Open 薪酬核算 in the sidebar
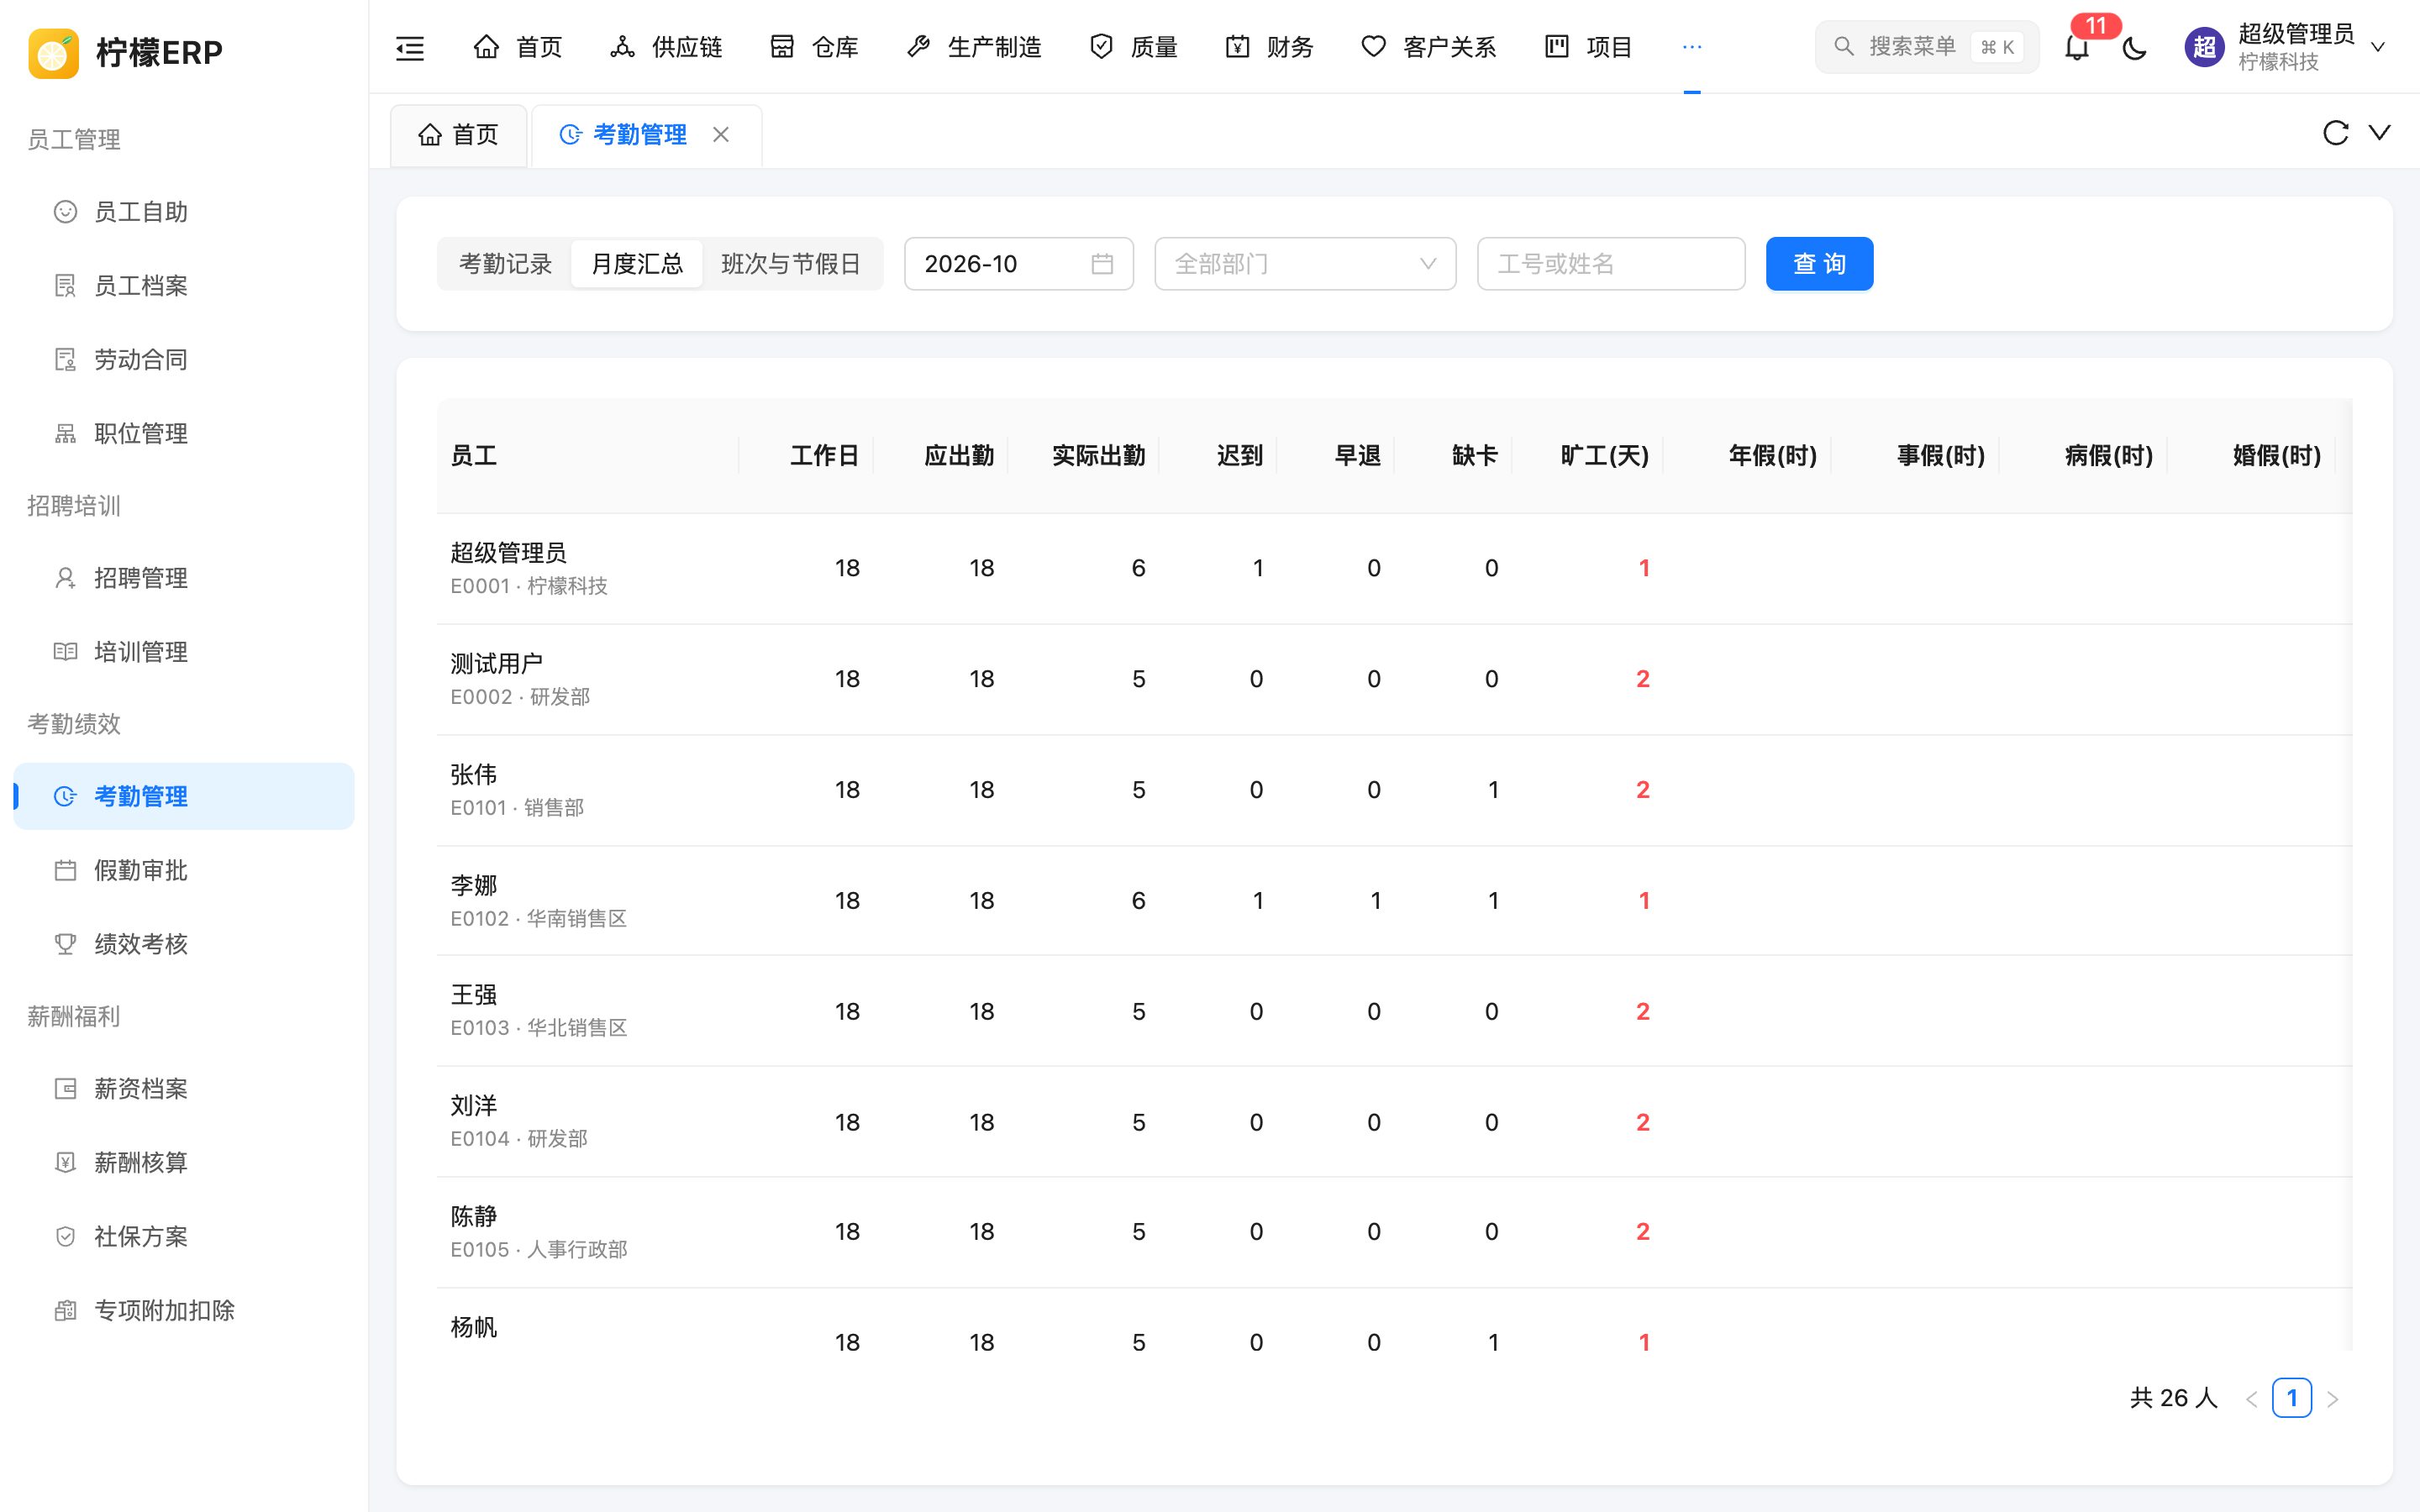2420x1512 pixels. coord(184,1162)
